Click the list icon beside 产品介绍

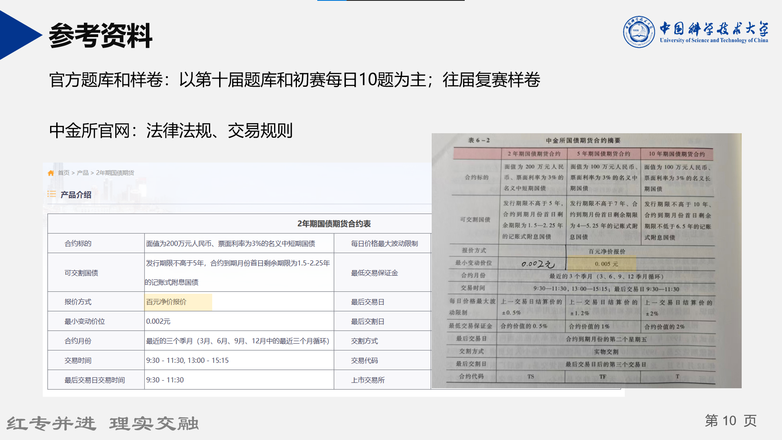[x=52, y=194]
